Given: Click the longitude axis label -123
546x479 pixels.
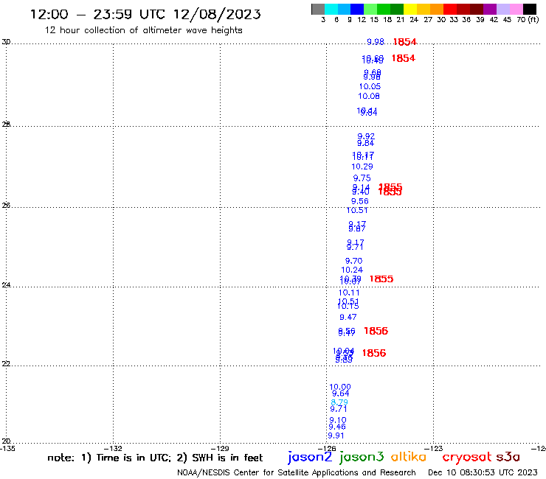Looking at the screenshot, I should pyautogui.click(x=434, y=449).
